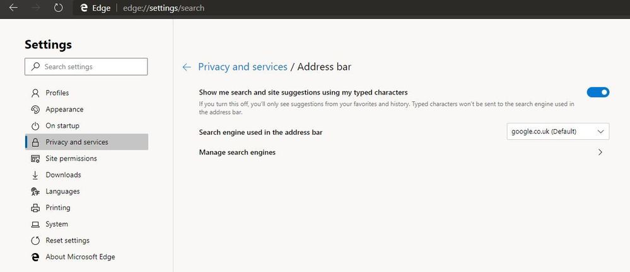Click the Site permissions icon
Image resolution: width=630 pixels, height=272 pixels.
click(35, 159)
